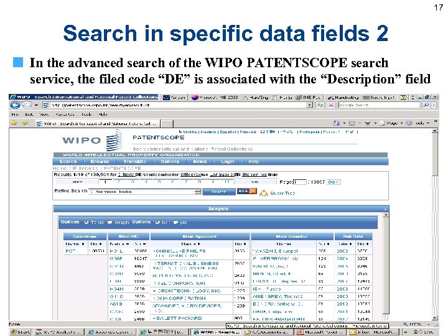448x336 pixels.
Task: Click the browser Forward arrow button
Action: click(26, 105)
